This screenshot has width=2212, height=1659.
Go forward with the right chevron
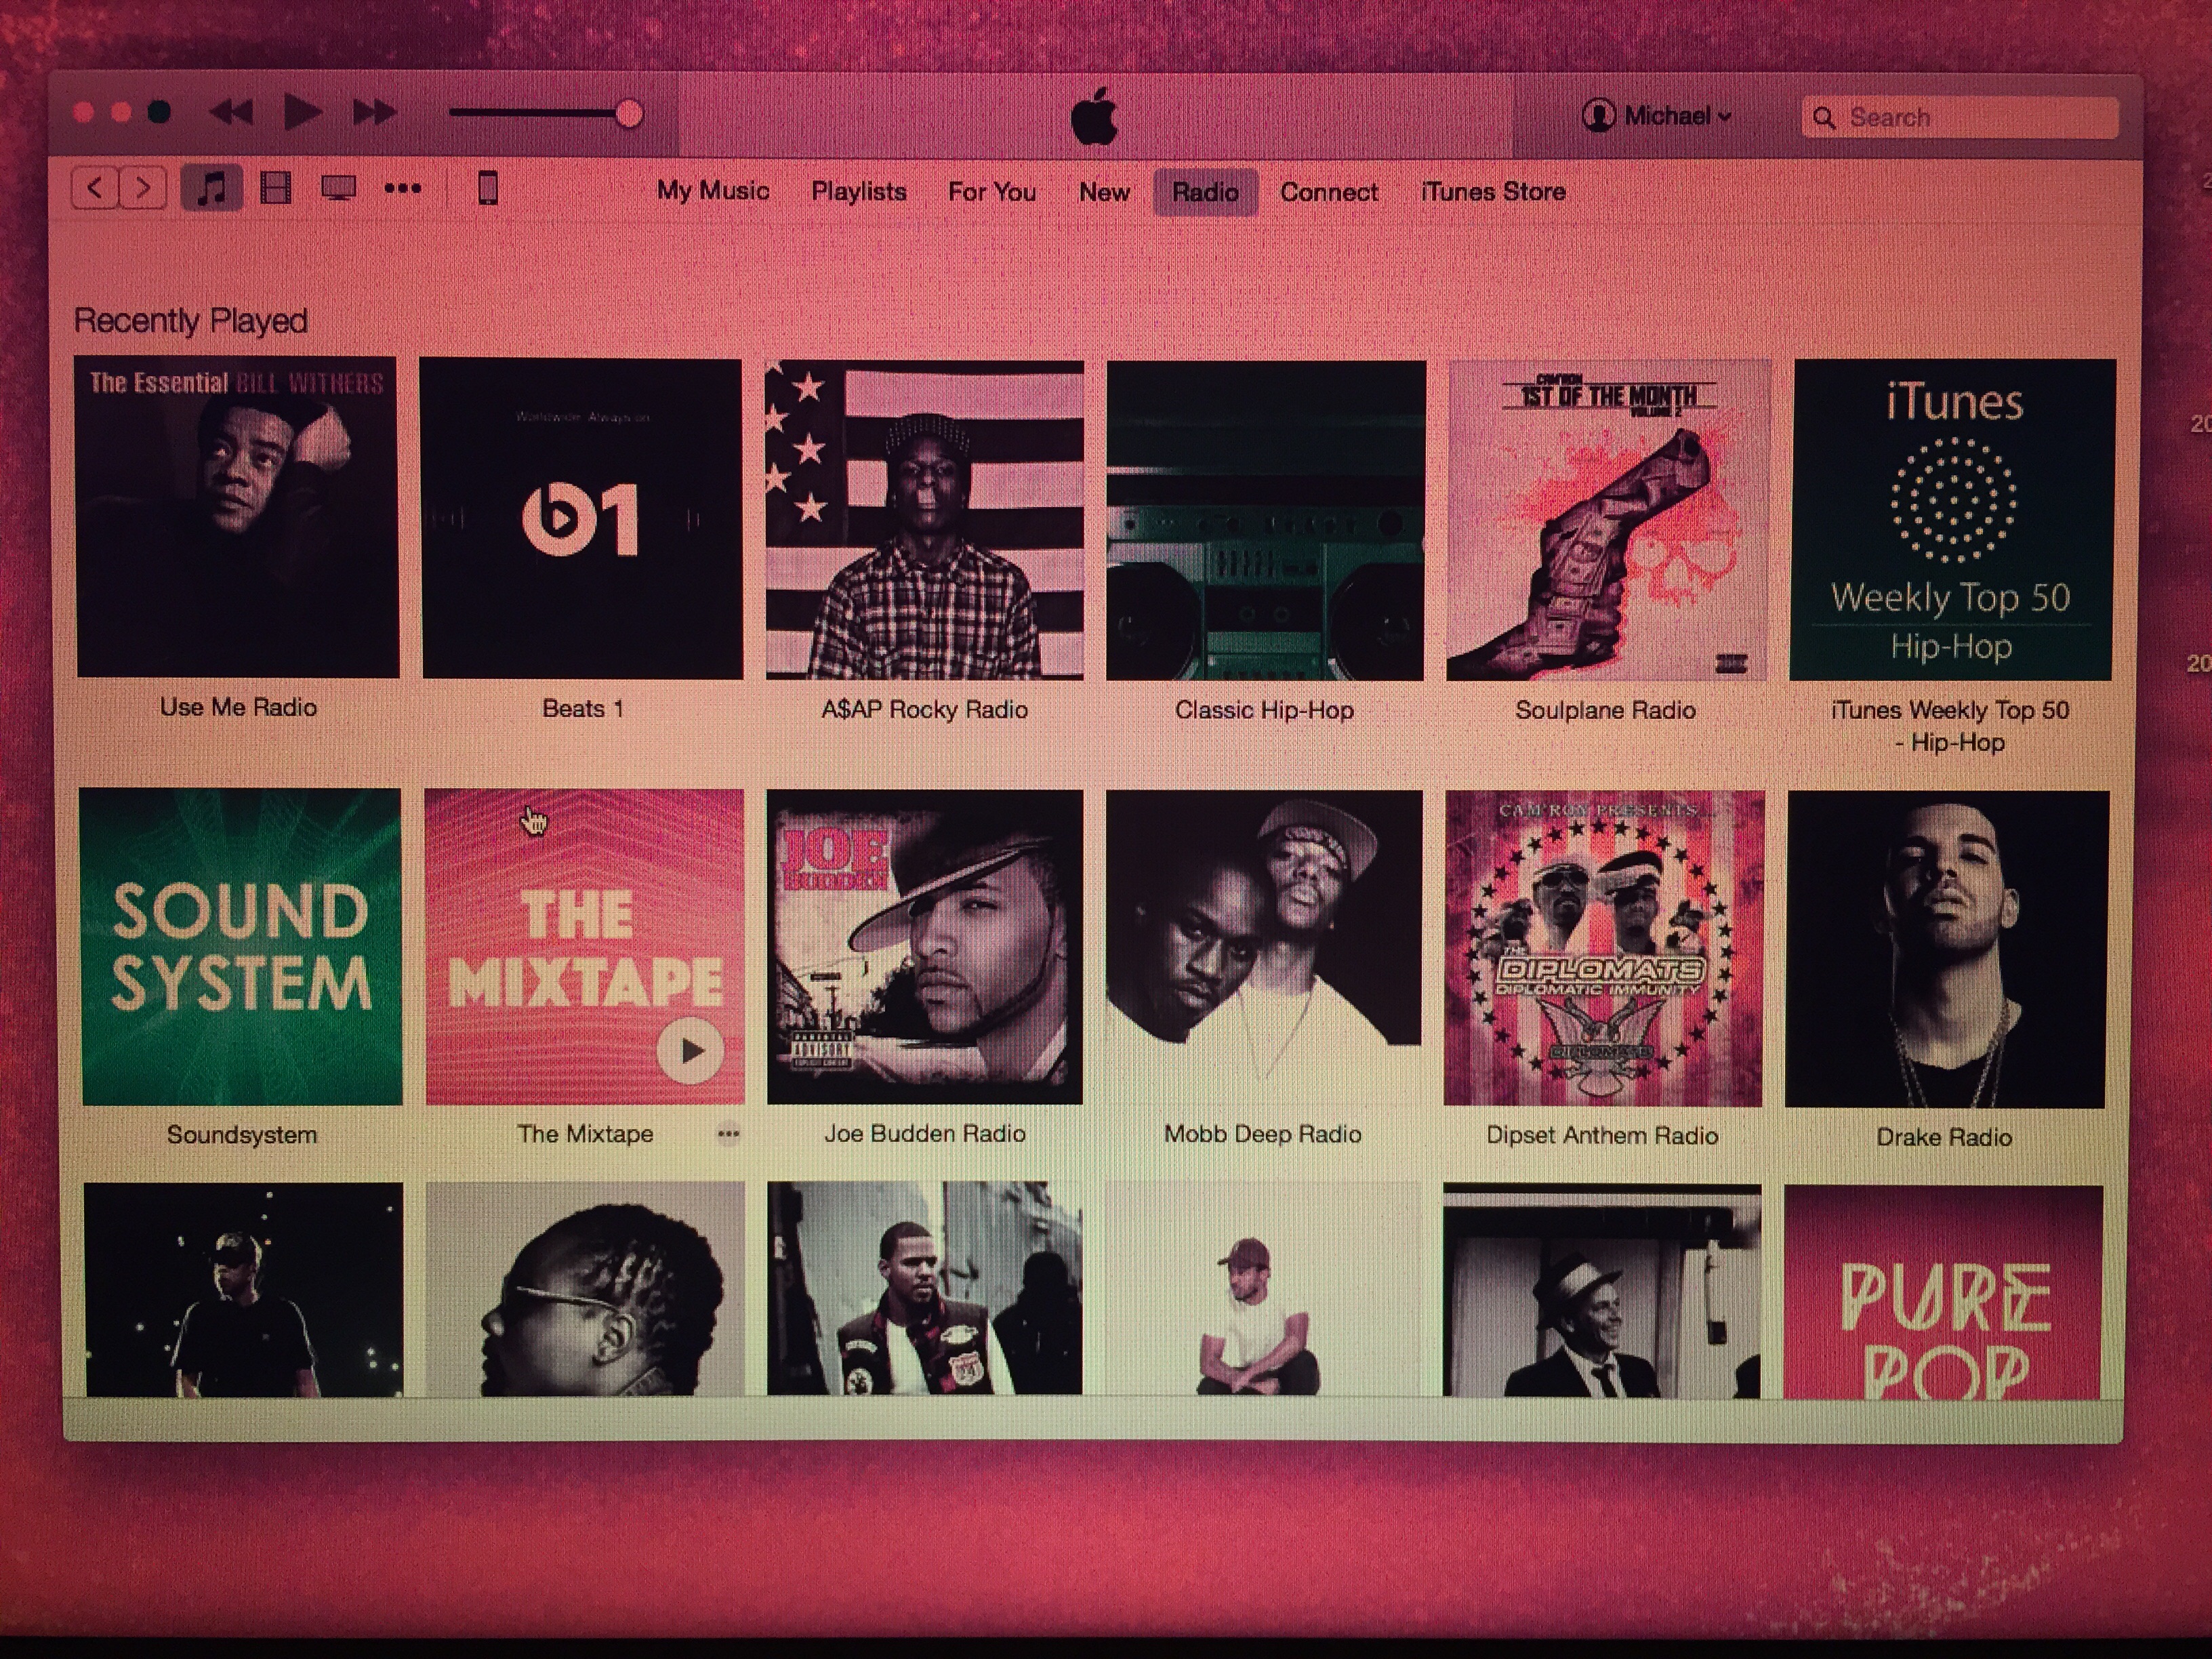pyautogui.click(x=143, y=188)
